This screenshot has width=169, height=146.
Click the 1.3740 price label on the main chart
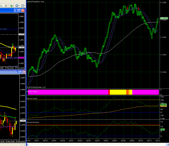click(164, 55)
